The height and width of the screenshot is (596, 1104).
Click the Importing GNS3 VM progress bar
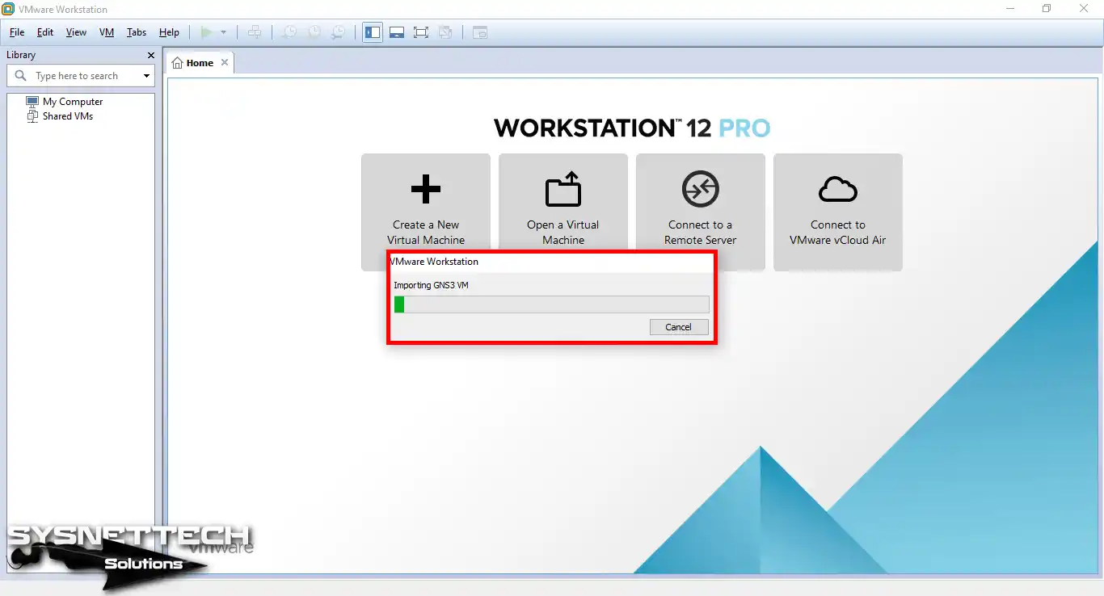(551, 304)
